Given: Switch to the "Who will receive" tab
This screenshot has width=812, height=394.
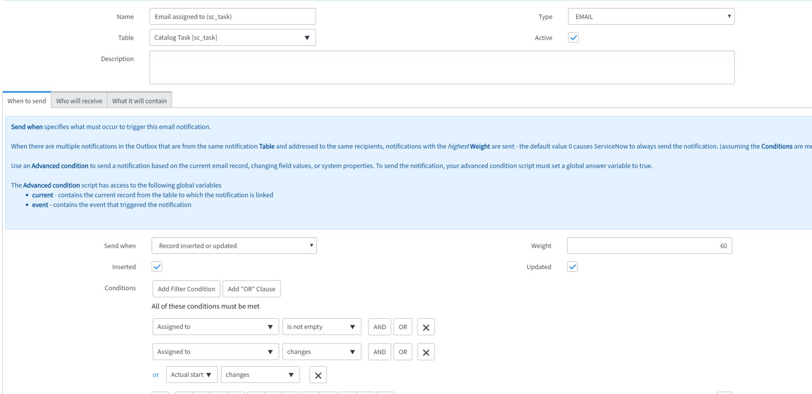Looking at the screenshot, I should pyautogui.click(x=79, y=101).
